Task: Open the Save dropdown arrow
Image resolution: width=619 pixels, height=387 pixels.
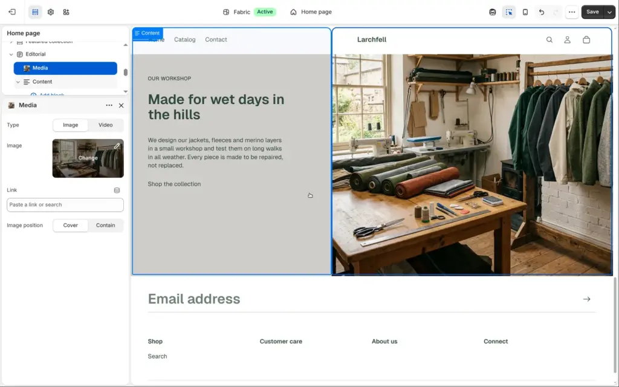Action: [x=609, y=12]
